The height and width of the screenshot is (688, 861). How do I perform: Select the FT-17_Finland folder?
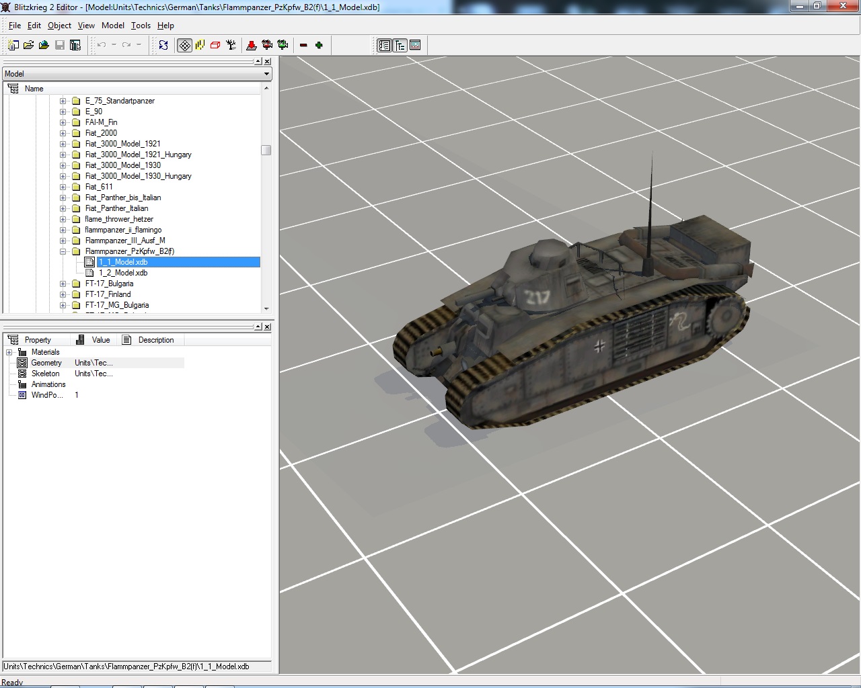[108, 294]
